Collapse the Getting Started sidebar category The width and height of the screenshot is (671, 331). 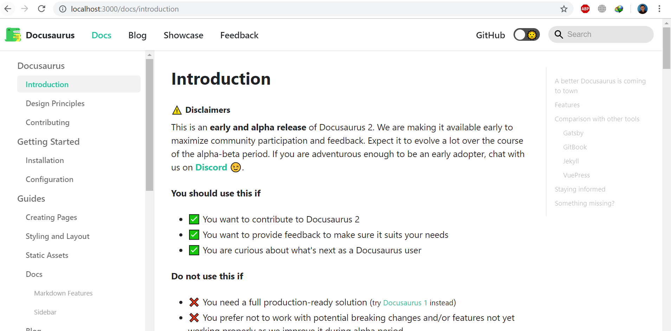pyautogui.click(x=49, y=142)
